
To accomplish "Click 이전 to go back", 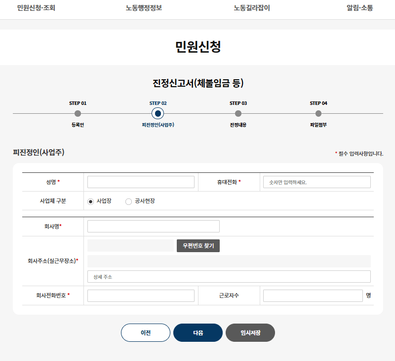I will (145, 332).
